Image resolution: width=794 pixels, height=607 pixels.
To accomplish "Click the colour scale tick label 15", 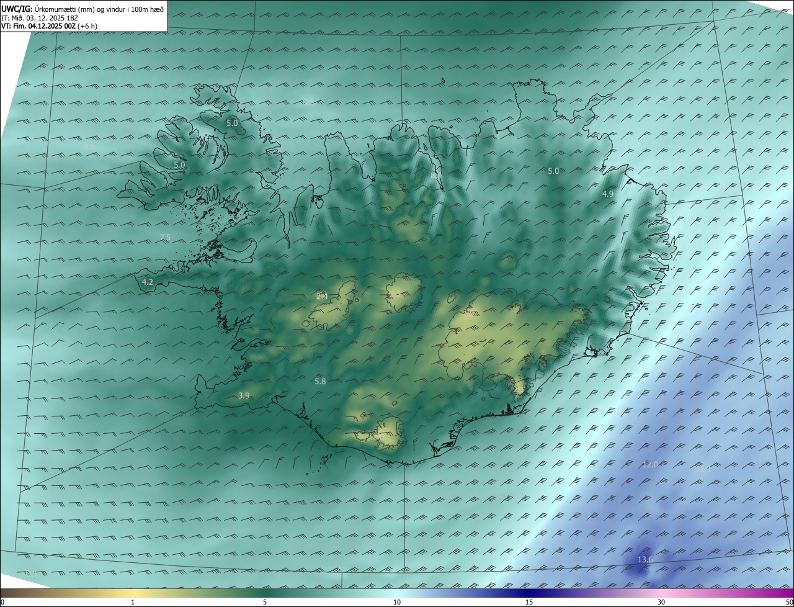I will click(x=529, y=602).
